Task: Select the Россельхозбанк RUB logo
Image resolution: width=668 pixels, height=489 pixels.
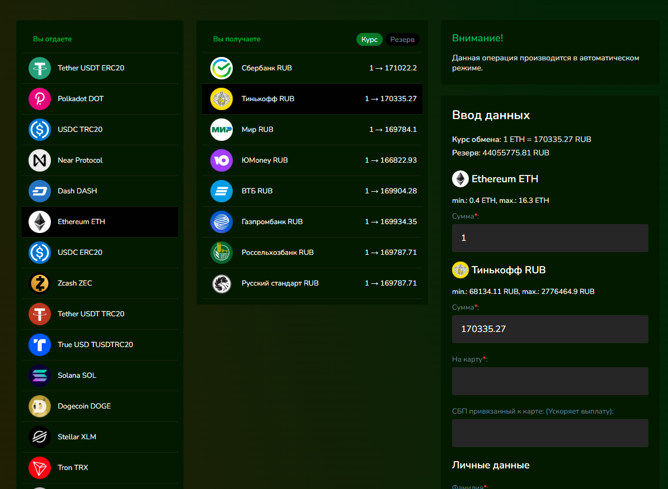Action: pos(222,253)
